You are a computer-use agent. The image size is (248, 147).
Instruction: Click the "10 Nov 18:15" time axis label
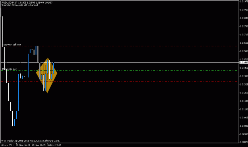pyautogui.click(x=38, y=145)
